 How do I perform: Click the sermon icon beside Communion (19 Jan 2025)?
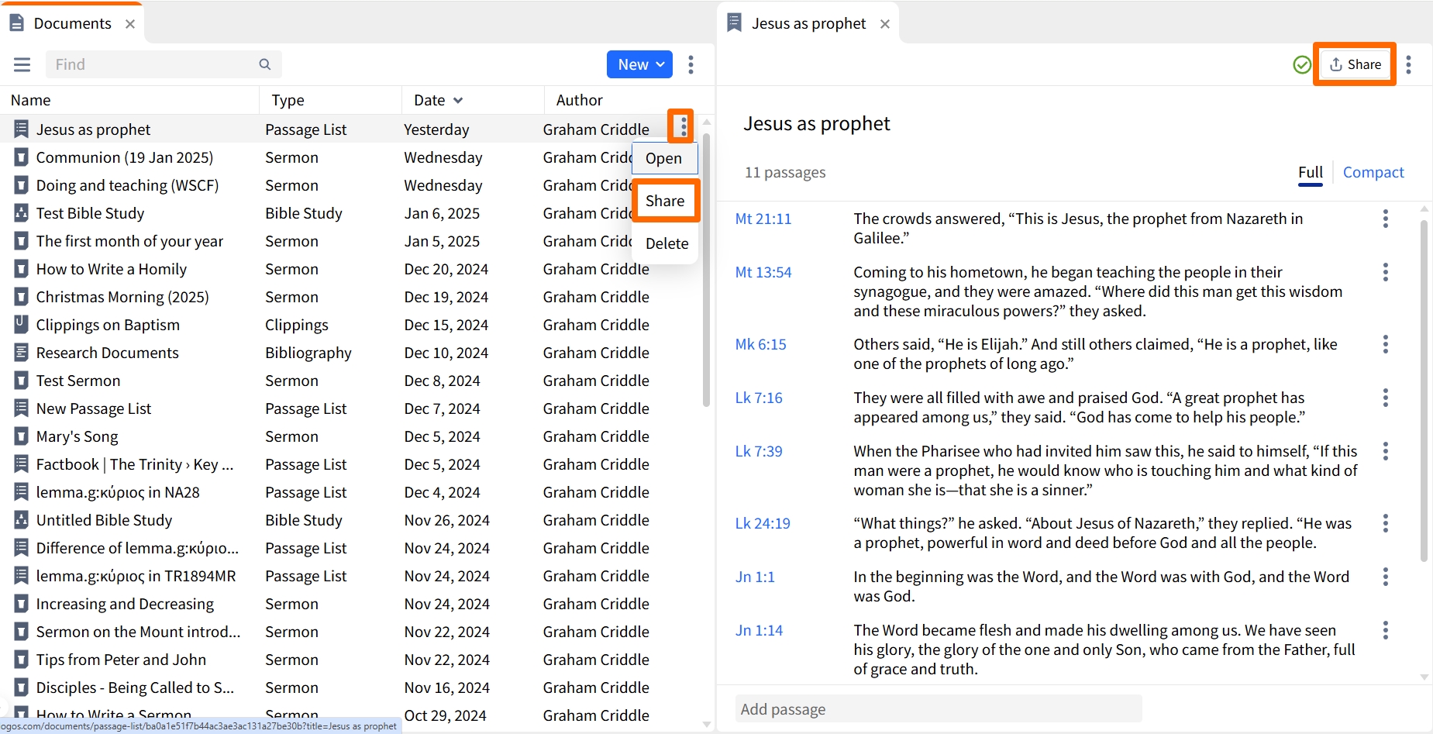[21, 157]
